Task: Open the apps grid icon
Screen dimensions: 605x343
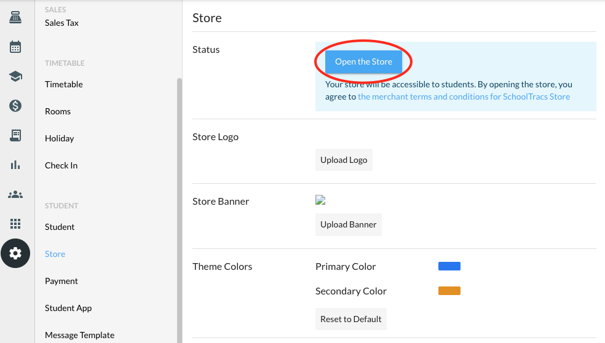Action: point(15,224)
